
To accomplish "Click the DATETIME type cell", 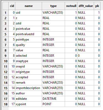I will click(x=53, y=99).
